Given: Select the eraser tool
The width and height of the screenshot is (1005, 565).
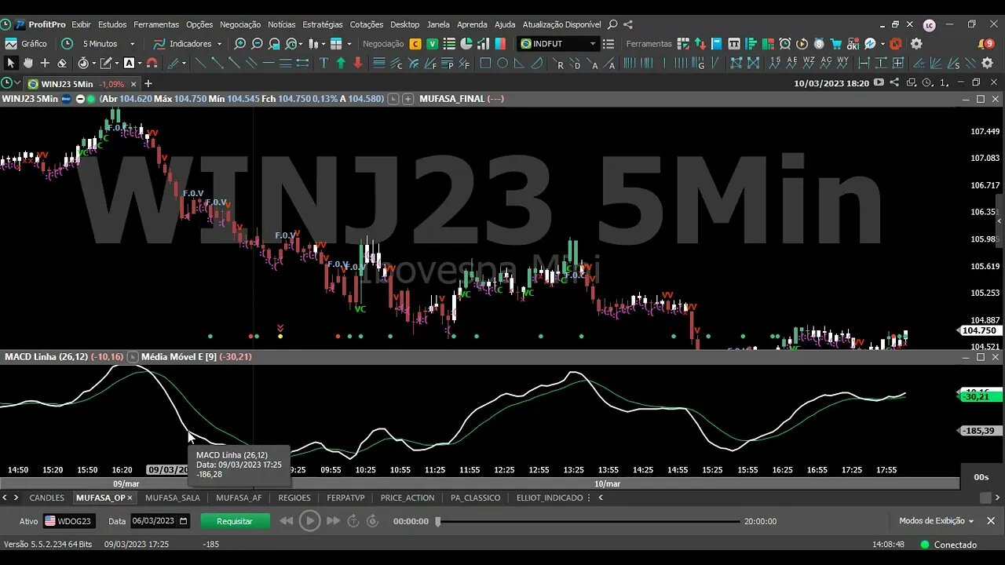Looking at the screenshot, I should 62,63.
